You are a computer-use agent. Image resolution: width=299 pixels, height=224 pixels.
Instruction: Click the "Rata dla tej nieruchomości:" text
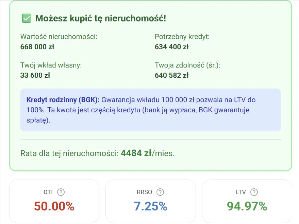(69, 153)
